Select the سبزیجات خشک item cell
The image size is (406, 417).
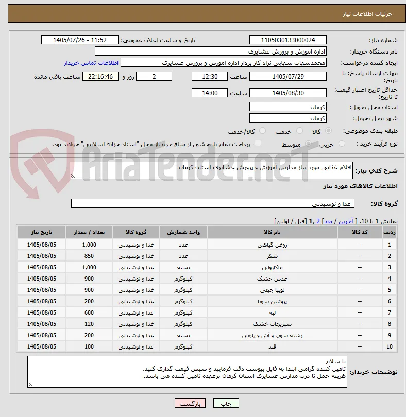[x=272, y=324]
